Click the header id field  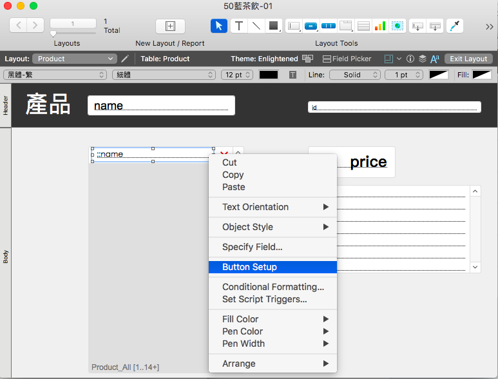(x=394, y=107)
